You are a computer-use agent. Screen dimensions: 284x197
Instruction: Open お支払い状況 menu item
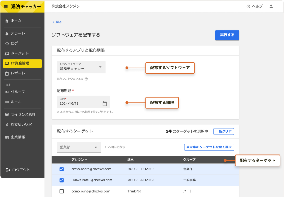22,124
